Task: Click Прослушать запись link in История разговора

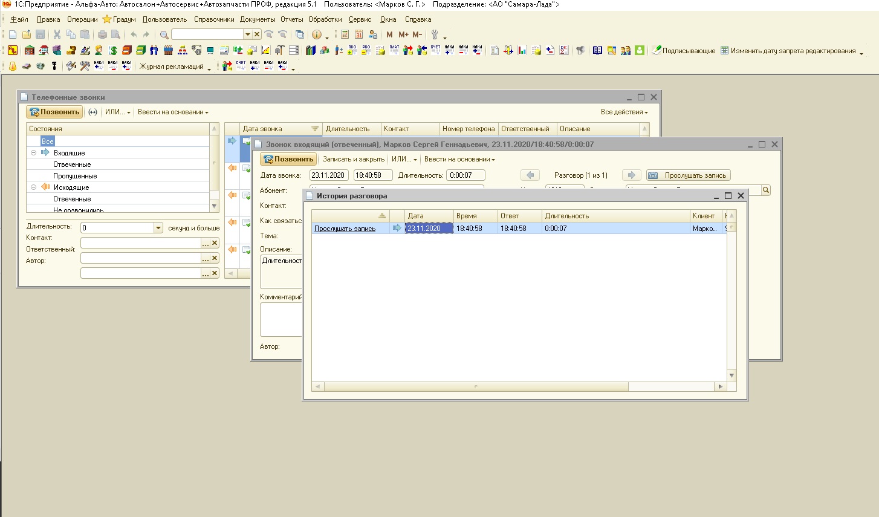Action: pos(345,229)
